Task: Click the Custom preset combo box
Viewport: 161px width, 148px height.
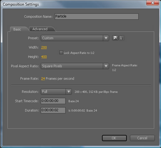Action: pos(75,38)
